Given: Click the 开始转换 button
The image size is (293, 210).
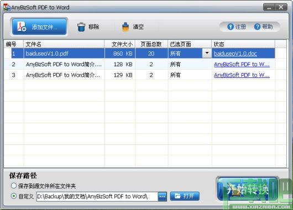Looking at the screenshot, I should tap(248, 189).
